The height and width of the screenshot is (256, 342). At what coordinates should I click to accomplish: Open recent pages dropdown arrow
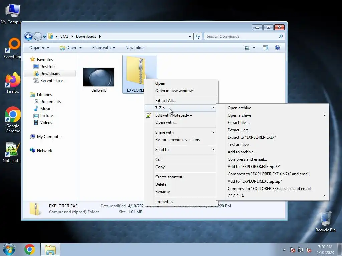tap(44, 37)
